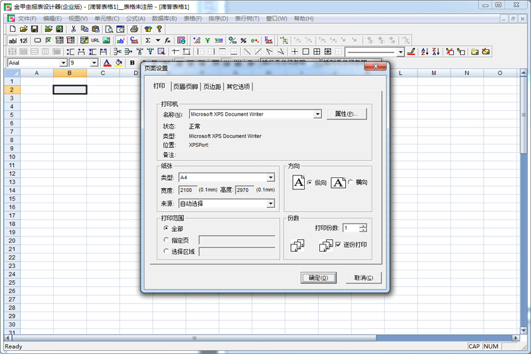Select row header 15 in the spreadsheet
The height and width of the screenshot is (354, 531).
pos(12,199)
